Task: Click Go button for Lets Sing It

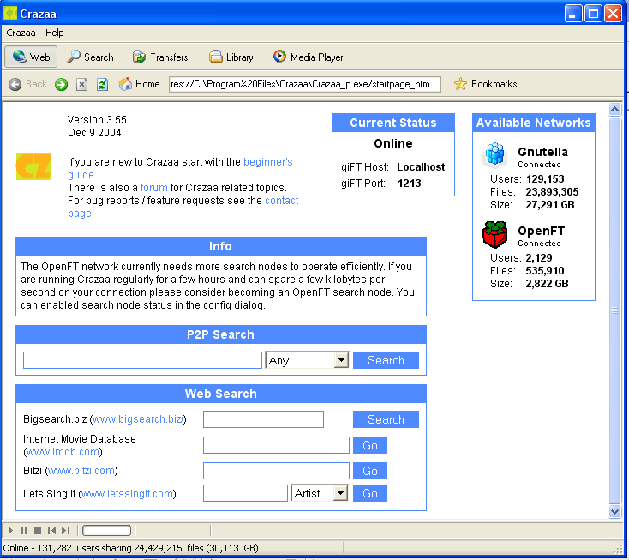Action: (370, 493)
